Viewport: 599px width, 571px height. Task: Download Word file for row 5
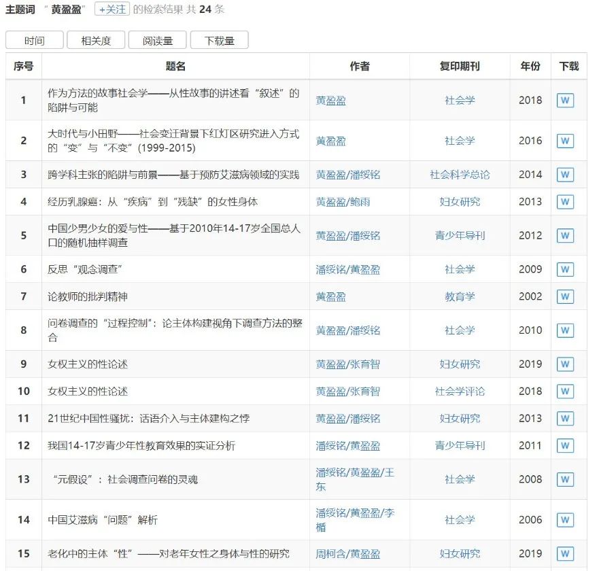(x=565, y=235)
